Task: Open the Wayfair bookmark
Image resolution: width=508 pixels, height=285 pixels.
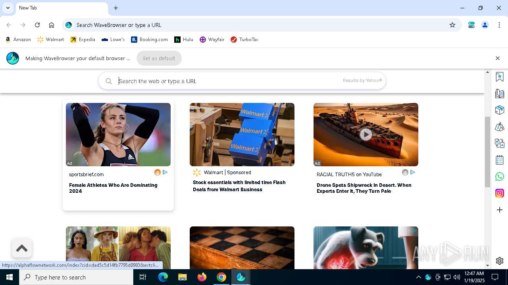Action: 212,40
